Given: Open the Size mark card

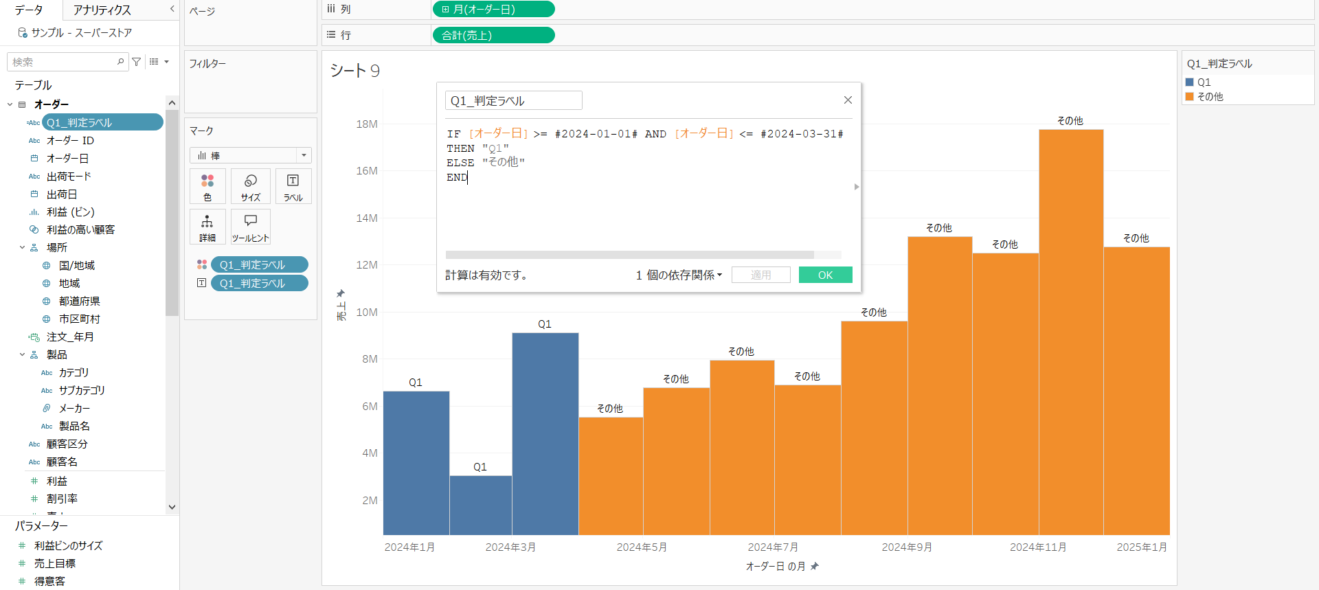Looking at the screenshot, I should (251, 186).
